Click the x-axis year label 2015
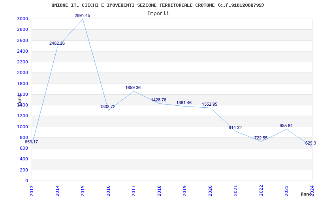 click(x=83, y=190)
